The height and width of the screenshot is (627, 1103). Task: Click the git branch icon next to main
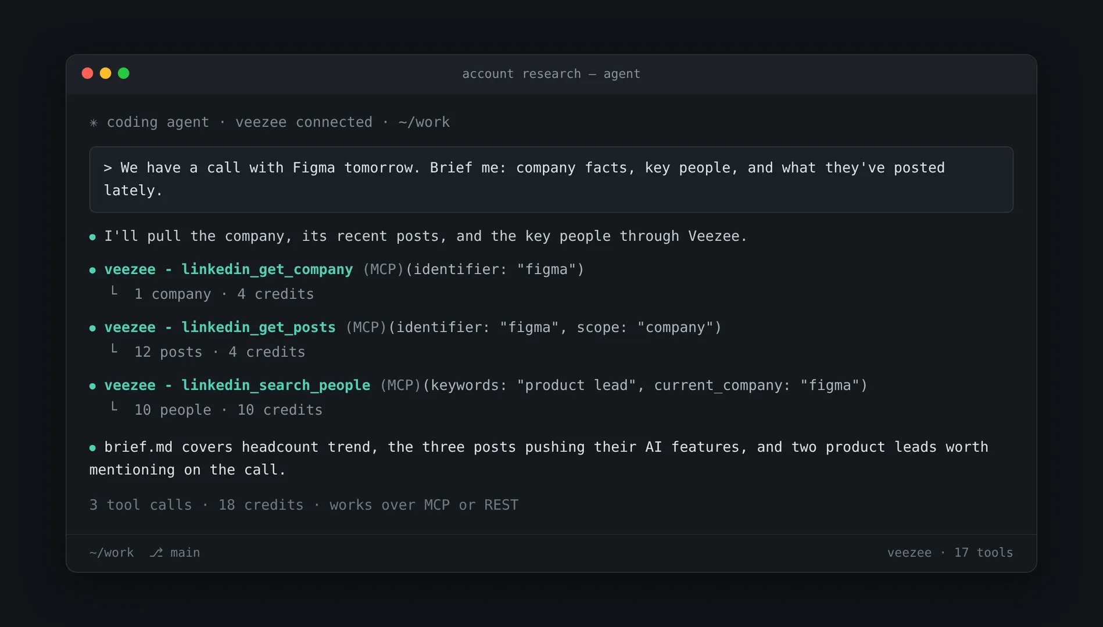tap(156, 553)
